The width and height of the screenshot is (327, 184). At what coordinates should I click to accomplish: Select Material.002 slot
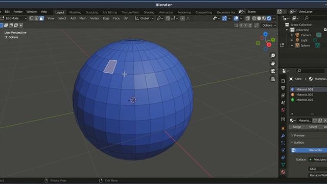(309, 95)
